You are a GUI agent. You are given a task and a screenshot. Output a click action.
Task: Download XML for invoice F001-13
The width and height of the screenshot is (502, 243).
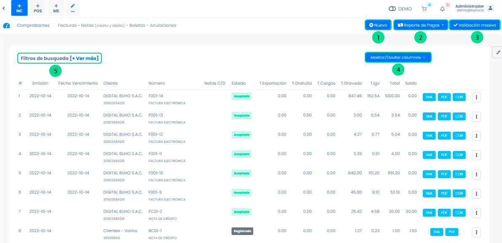[x=429, y=116]
